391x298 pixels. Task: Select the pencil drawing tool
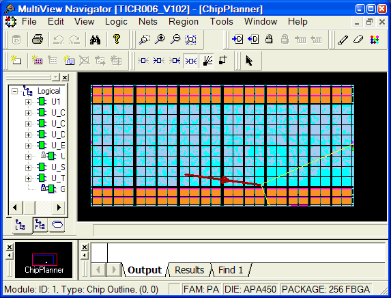pos(343,40)
